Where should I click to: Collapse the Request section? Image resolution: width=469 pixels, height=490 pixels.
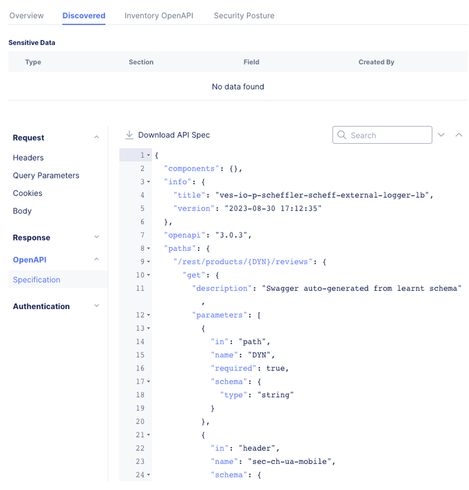coord(97,138)
